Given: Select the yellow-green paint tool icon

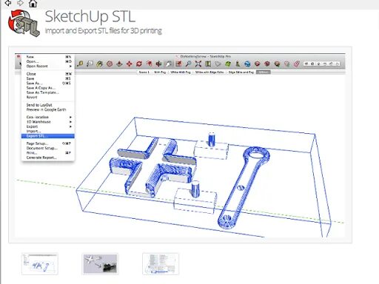Looking at the screenshot, I should point(100,64).
